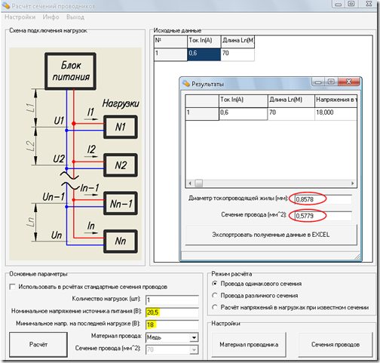The width and height of the screenshot is (380, 363).
Task: Click the results table scroll left arrow
Action: pos(190,183)
